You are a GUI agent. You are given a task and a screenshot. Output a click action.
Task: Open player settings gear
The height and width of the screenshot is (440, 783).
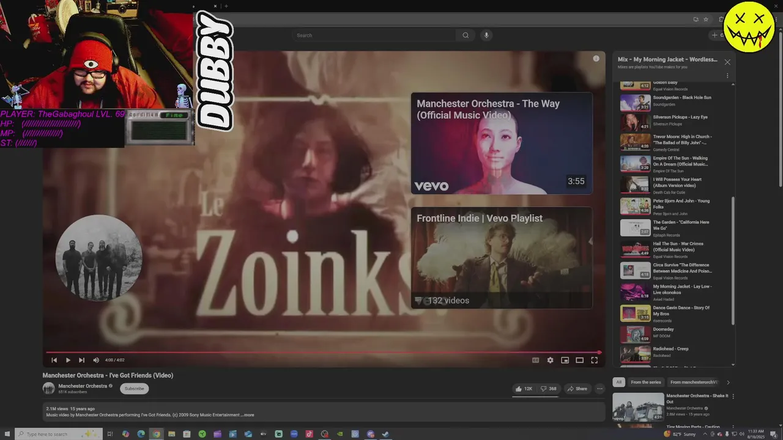[550, 360]
